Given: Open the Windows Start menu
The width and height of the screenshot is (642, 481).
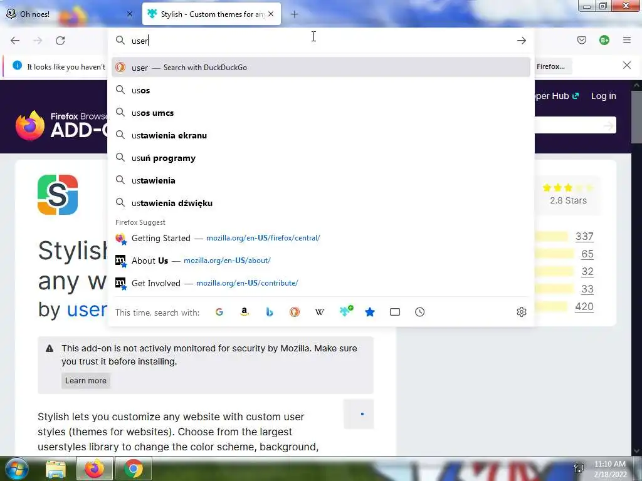Looking at the screenshot, I should pos(16,468).
